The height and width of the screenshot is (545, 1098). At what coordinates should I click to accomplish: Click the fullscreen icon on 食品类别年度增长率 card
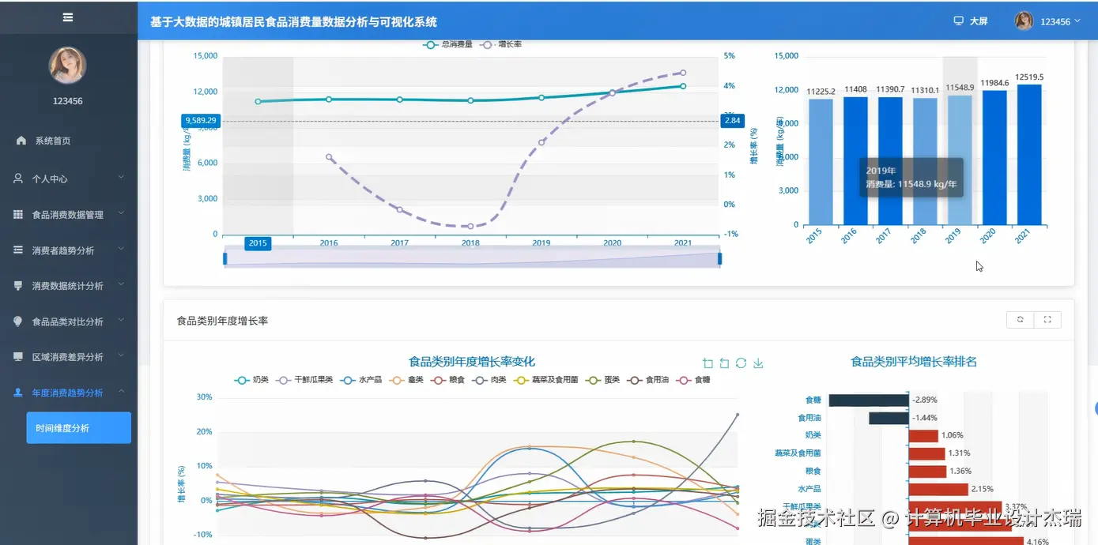point(1047,320)
